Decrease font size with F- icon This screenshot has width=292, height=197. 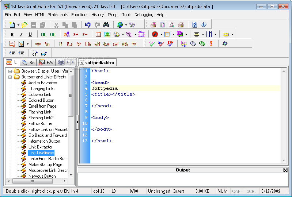coord(85,34)
